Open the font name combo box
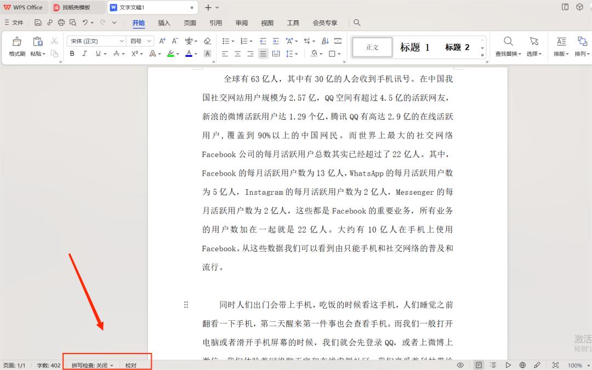Image resolution: width=592 pixels, height=370 pixels. (x=96, y=41)
